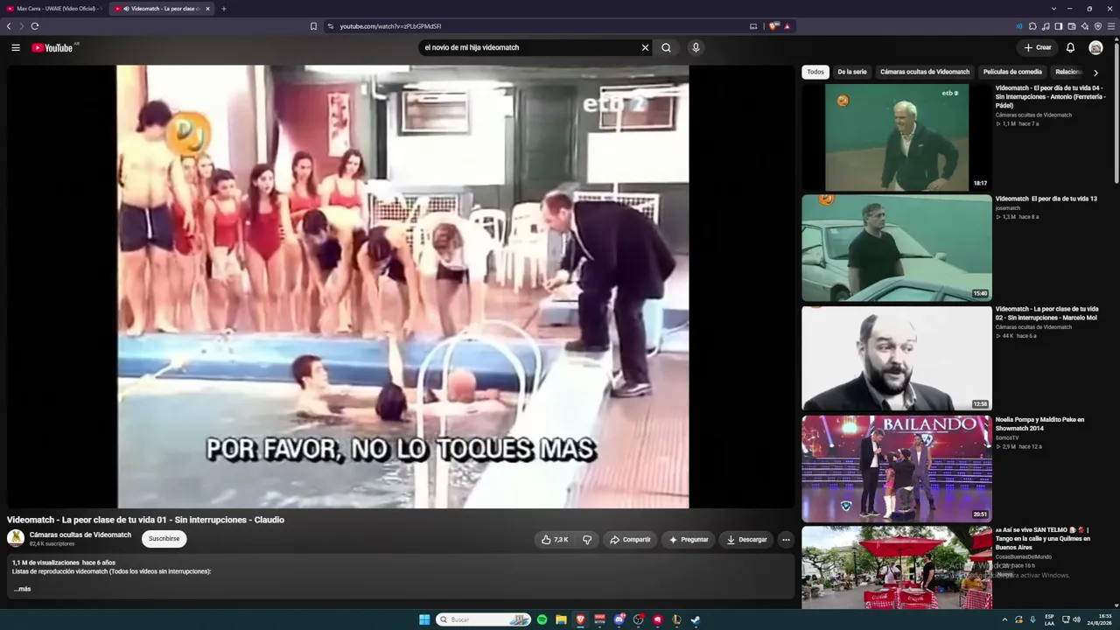The image size is (1120, 630).
Task: Open Brave Rewards triangle icon
Action: coord(787,26)
